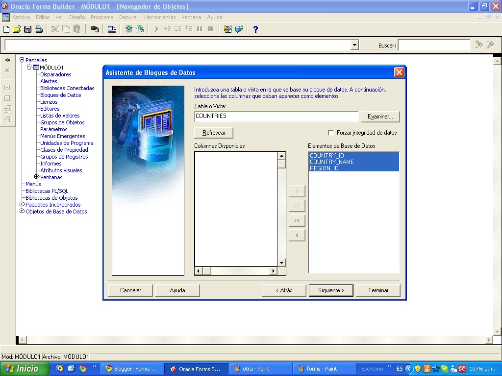Image resolution: width=502 pixels, height=376 pixels.
Task: Open the navigator object dropdown arrow
Action: (354, 45)
